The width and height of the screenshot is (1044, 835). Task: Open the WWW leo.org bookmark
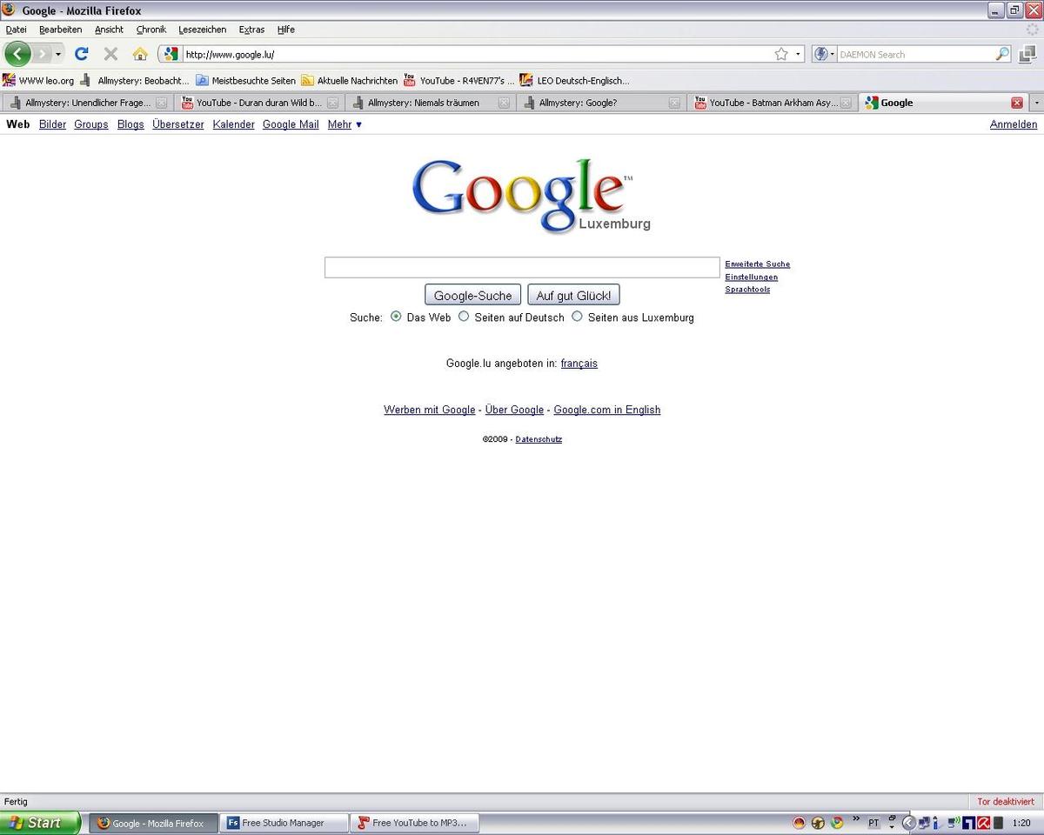pyautogui.click(x=38, y=80)
